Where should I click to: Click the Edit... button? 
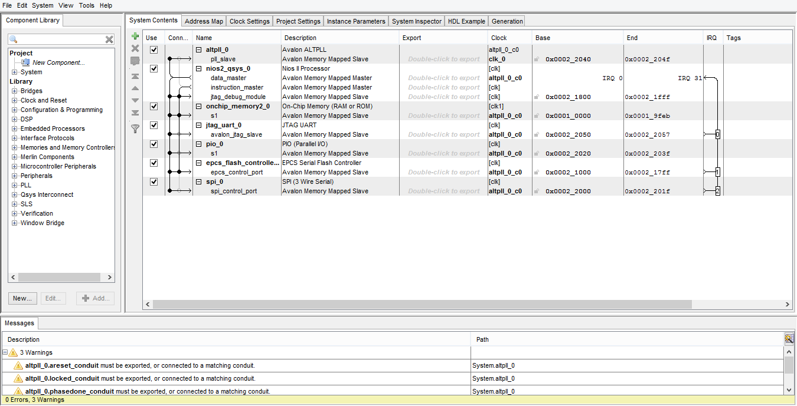pyautogui.click(x=53, y=298)
